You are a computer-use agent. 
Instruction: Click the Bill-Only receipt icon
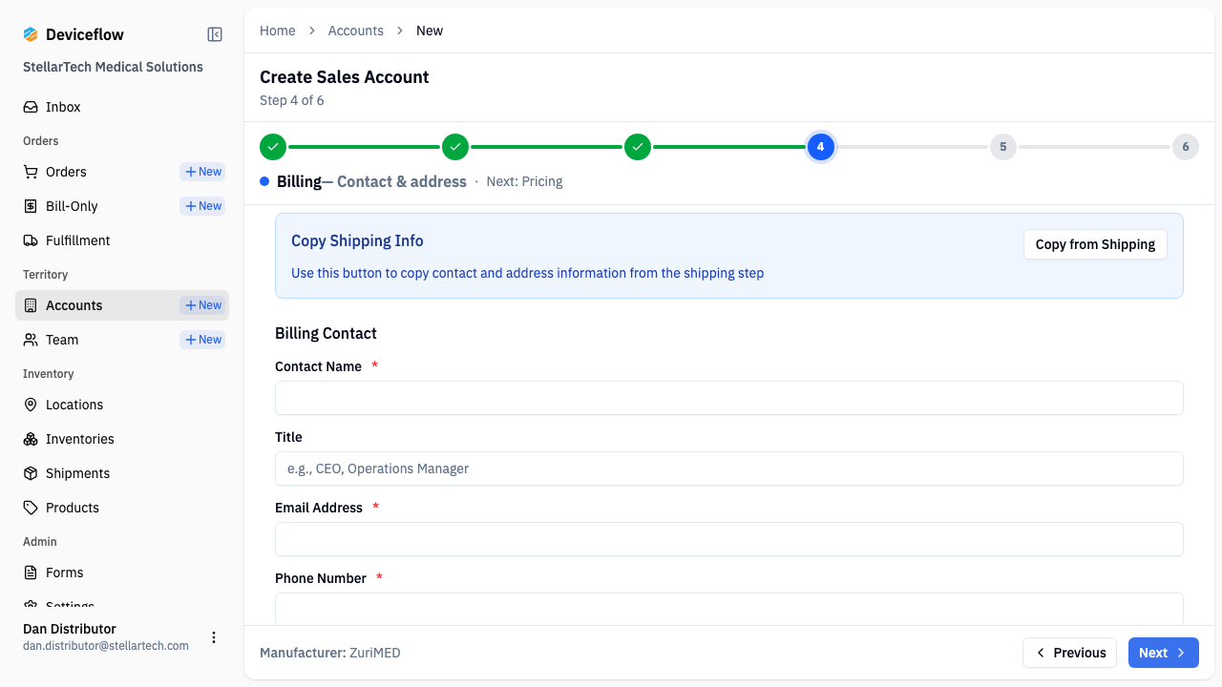(x=31, y=206)
